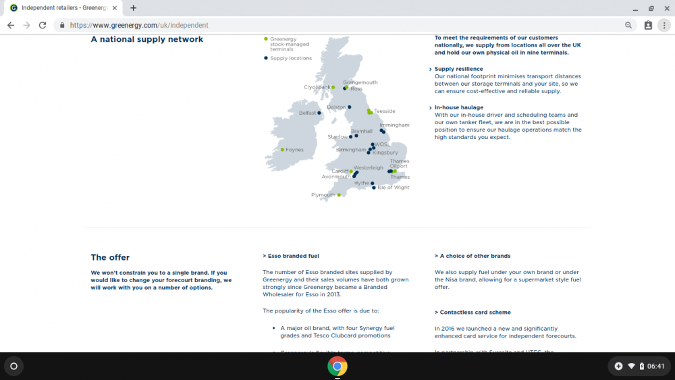Click the Foynes green terminal dot

click(282, 150)
